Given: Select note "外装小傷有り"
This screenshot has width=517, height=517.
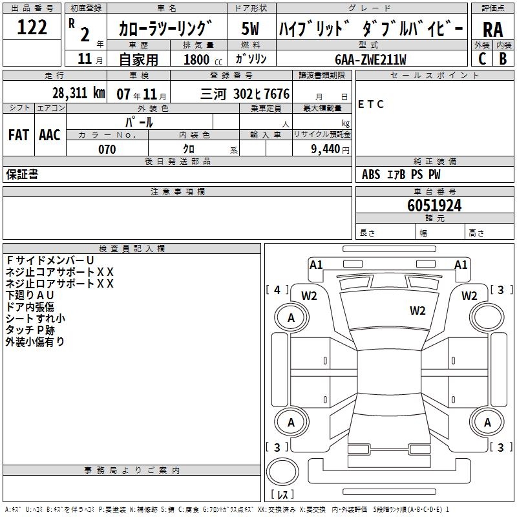Looking at the screenshot, I should point(35,342).
